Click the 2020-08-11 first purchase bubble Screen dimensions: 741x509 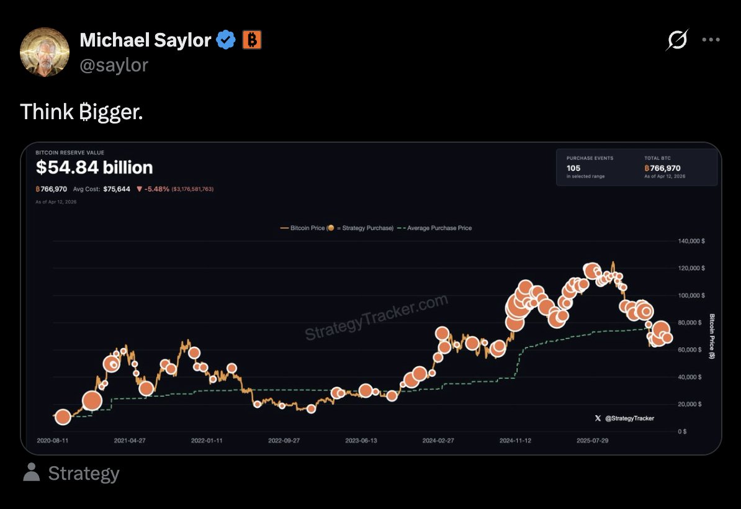click(x=63, y=417)
